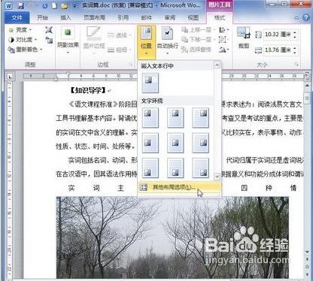Click the 【知识导学】 heading text
Screen dimensions: 313x281
[89, 90]
